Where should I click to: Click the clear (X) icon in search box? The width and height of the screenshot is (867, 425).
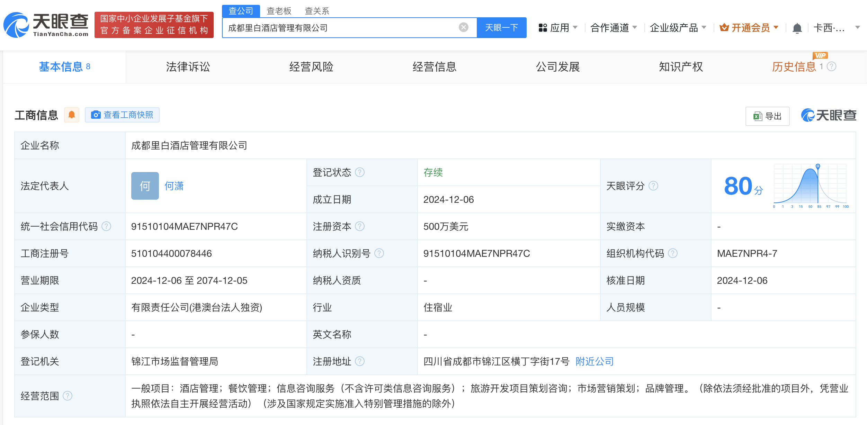click(x=463, y=27)
